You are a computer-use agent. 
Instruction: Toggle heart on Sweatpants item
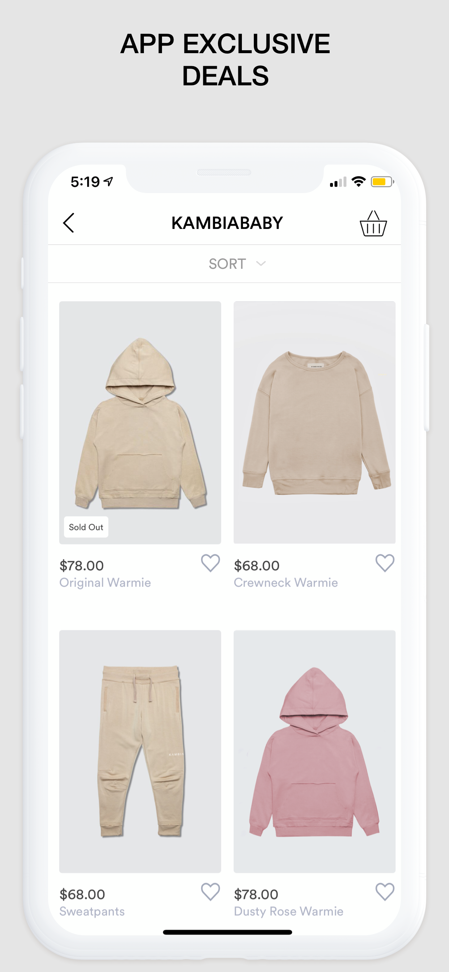[210, 892]
